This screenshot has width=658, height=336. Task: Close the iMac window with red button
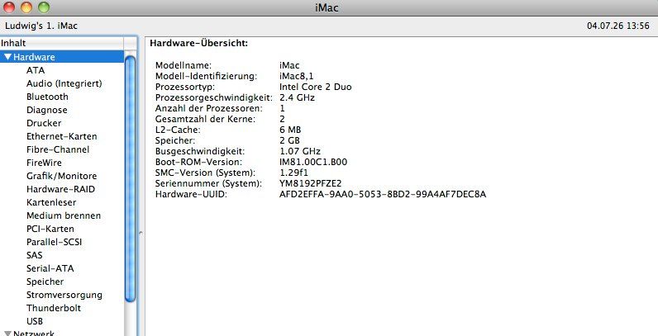point(8,7)
